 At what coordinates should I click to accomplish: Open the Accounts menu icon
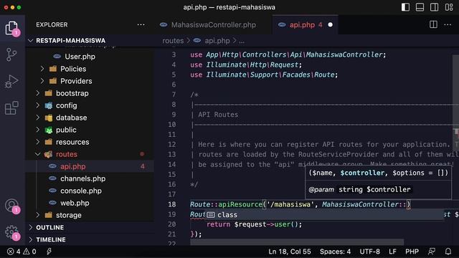[x=11, y=206]
